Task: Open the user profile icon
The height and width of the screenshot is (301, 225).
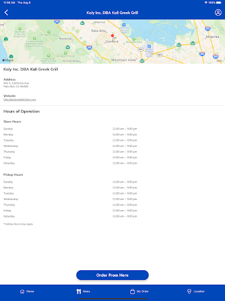Action: click(x=218, y=13)
